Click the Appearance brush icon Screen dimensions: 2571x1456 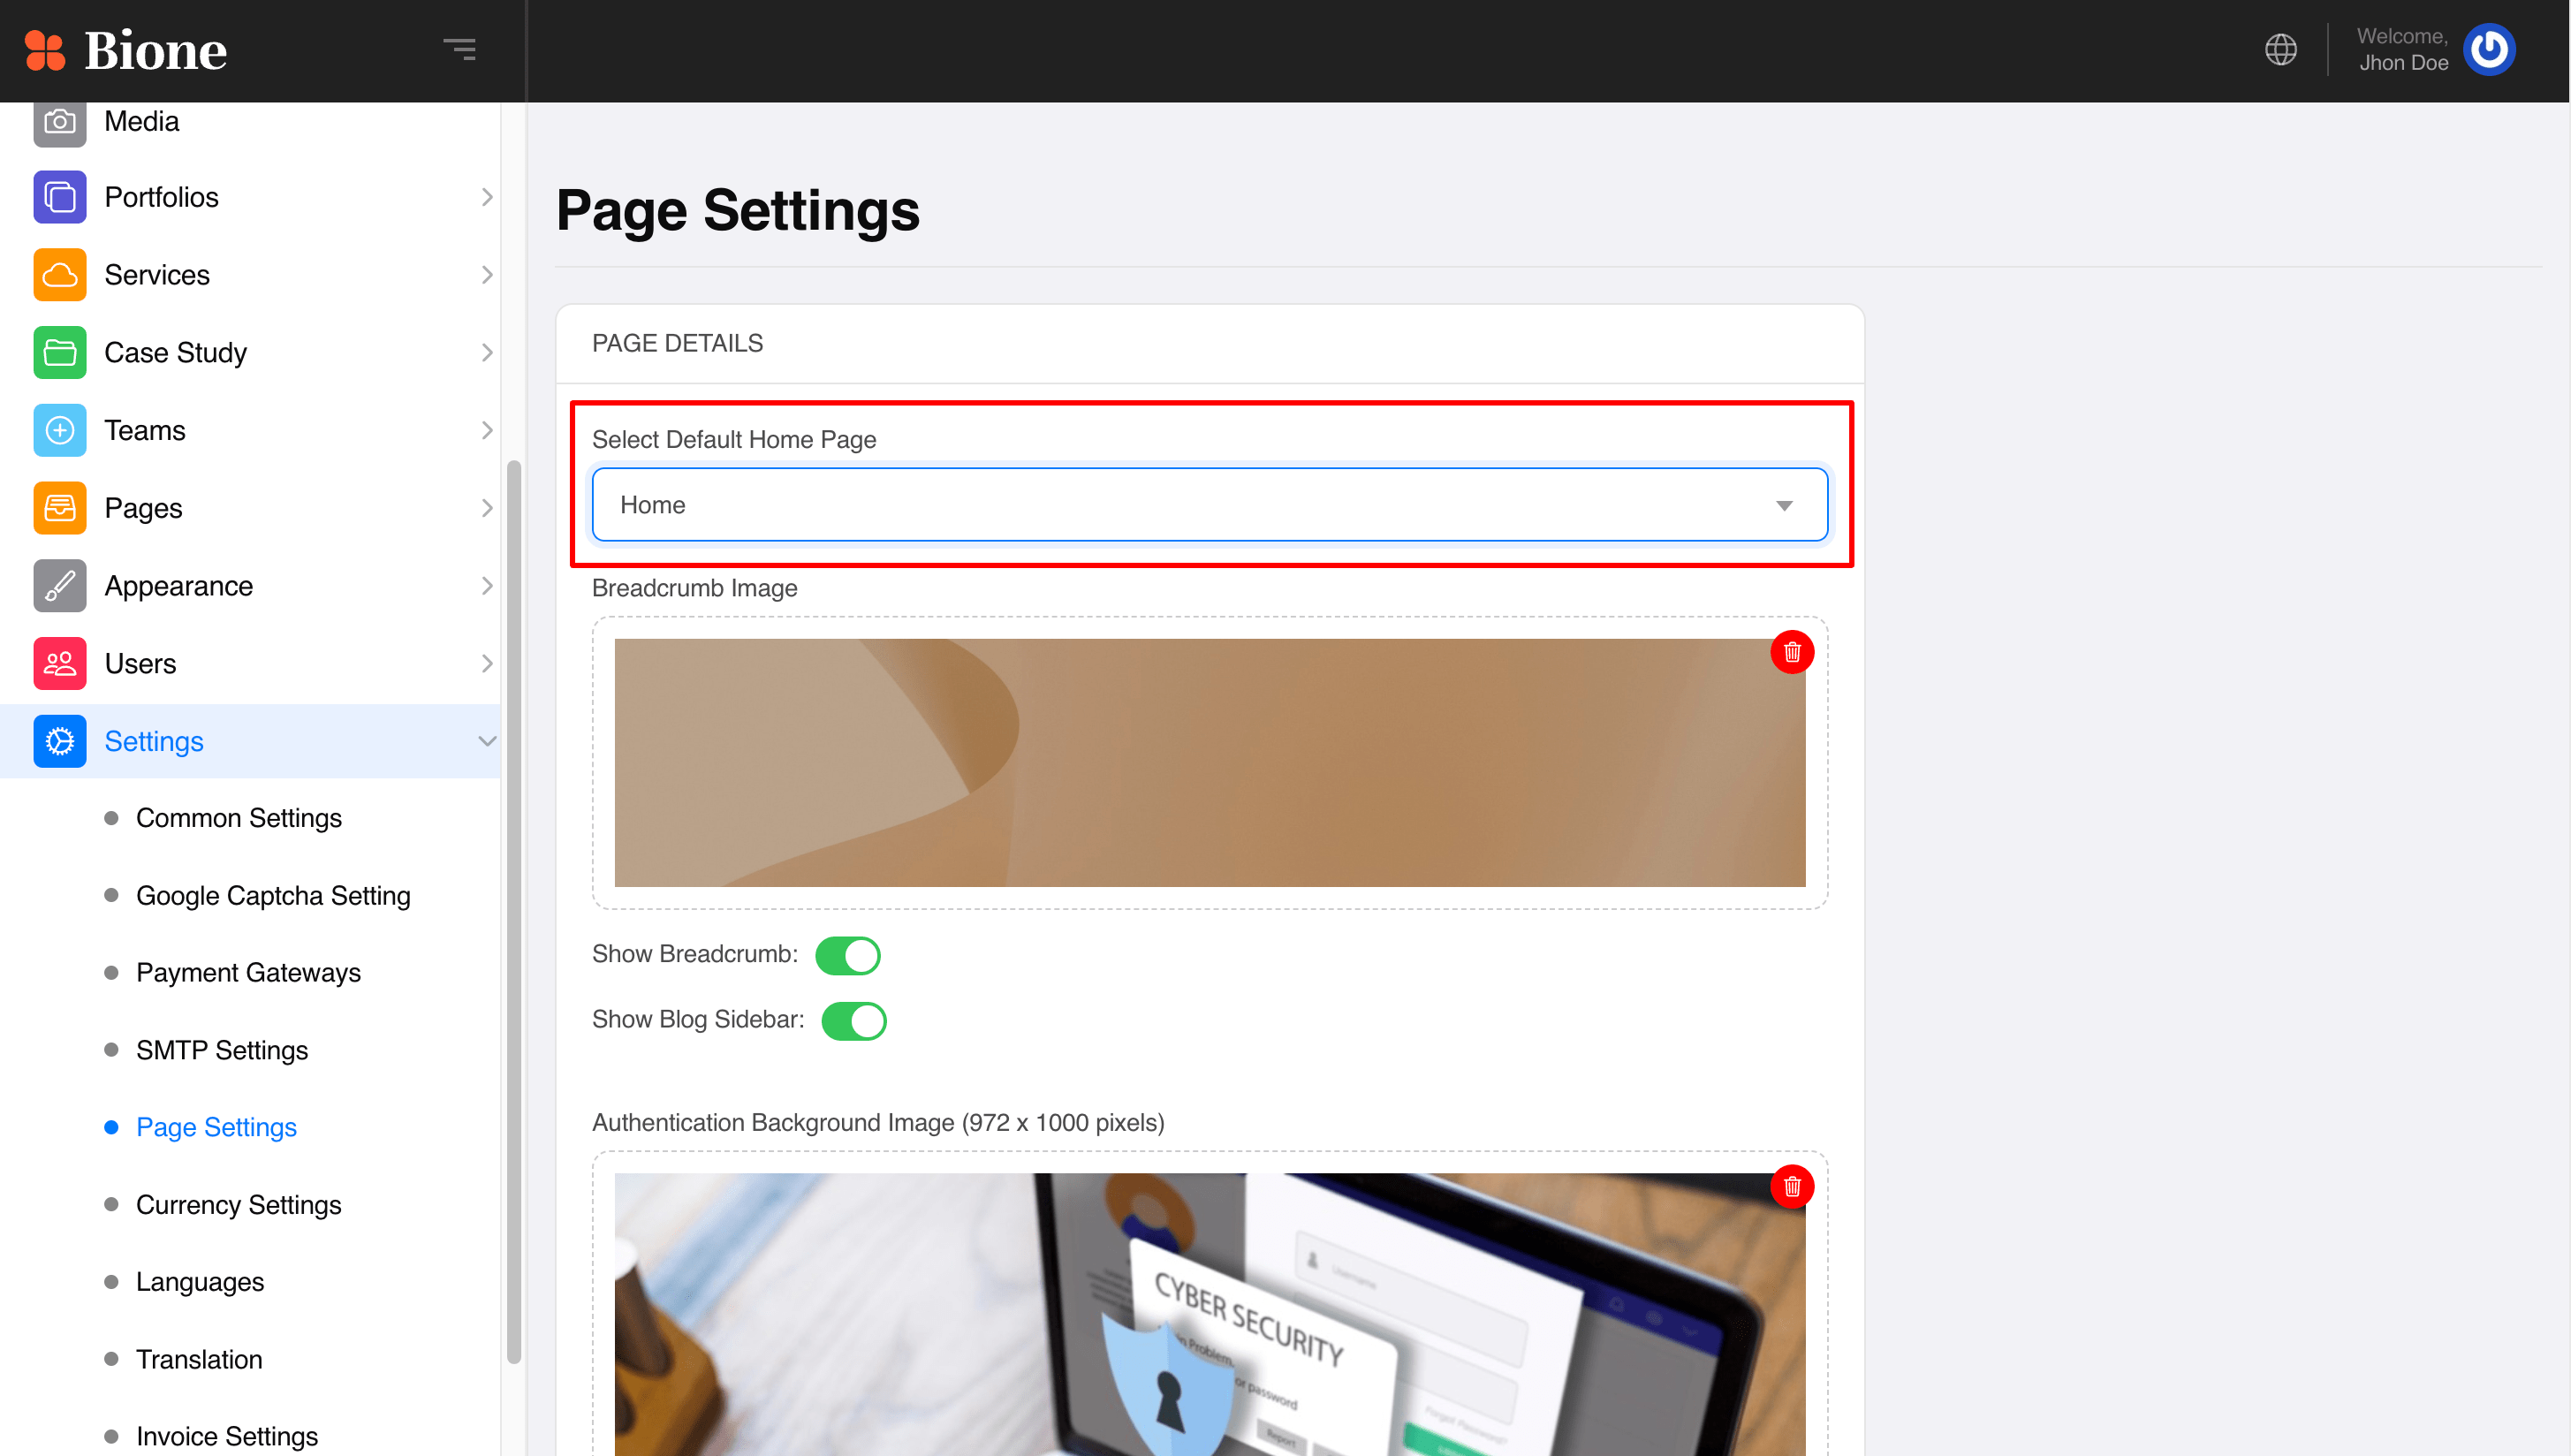[x=59, y=586]
